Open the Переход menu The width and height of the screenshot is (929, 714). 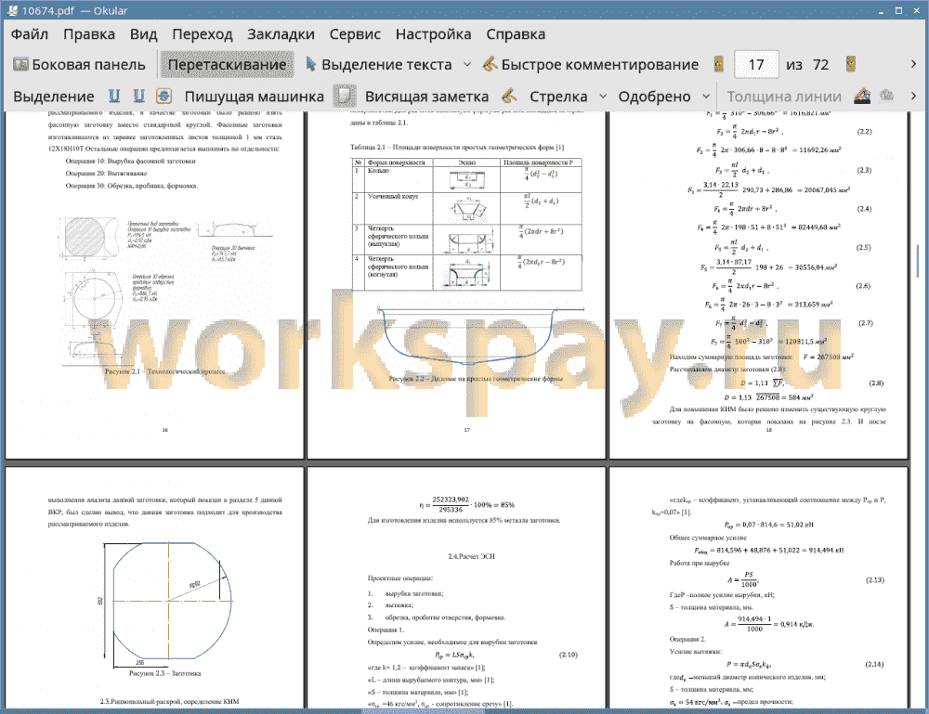(x=202, y=34)
